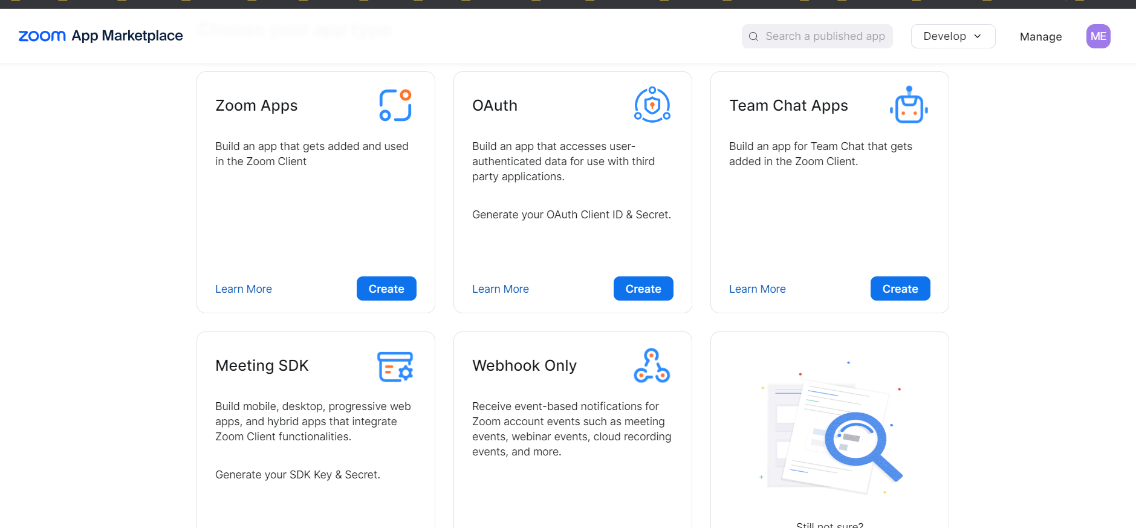This screenshot has width=1136, height=528.
Task: Click the Zoom App Marketplace logo
Action: (100, 36)
